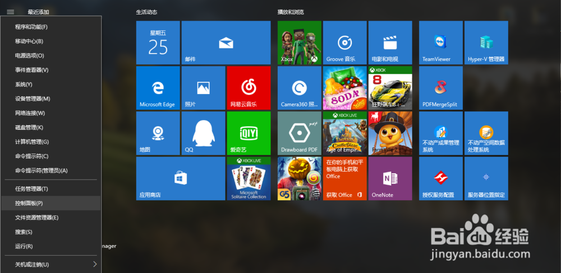Click the 播放和浏览 group header
The image size is (561, 273).
[291, 12]
